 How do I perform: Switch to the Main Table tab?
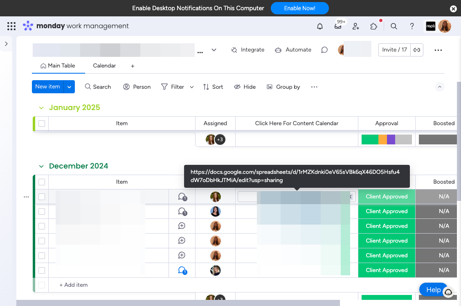58,66
